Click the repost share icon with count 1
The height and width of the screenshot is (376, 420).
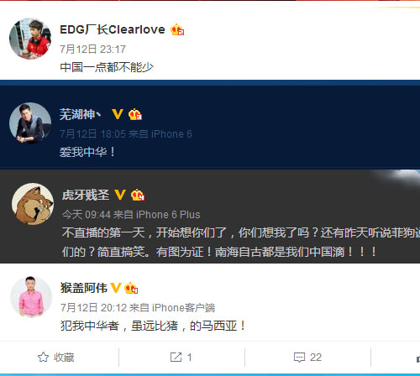[x=176, y=358]
